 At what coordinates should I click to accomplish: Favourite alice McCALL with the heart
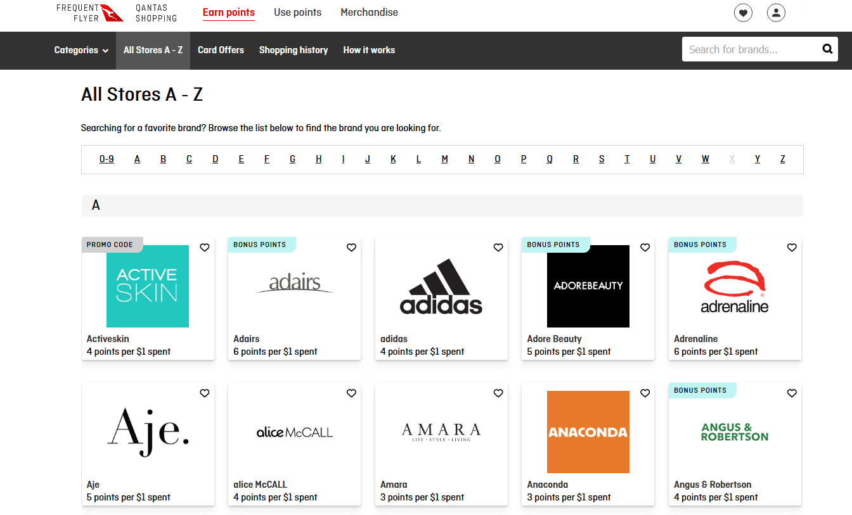pos(351,393)
